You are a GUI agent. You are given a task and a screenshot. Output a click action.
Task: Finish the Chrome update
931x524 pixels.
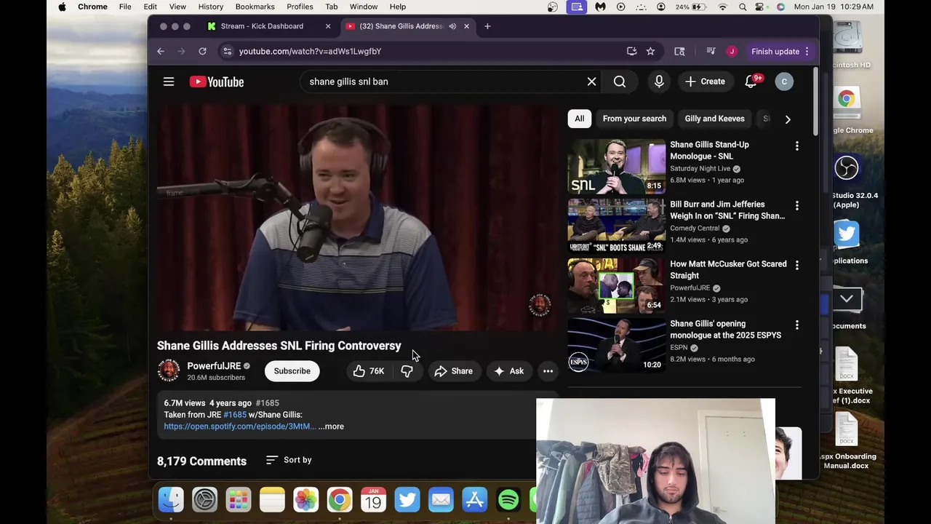point(775,51)
